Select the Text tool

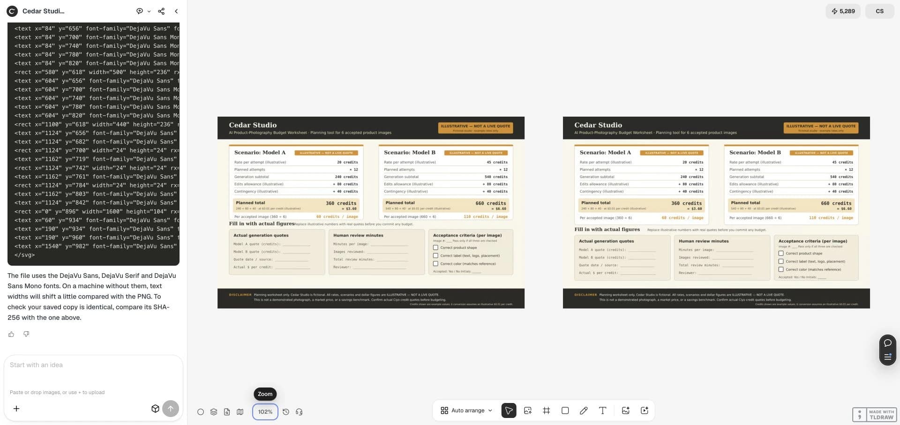pyautogui.click(x=603, y=410)
